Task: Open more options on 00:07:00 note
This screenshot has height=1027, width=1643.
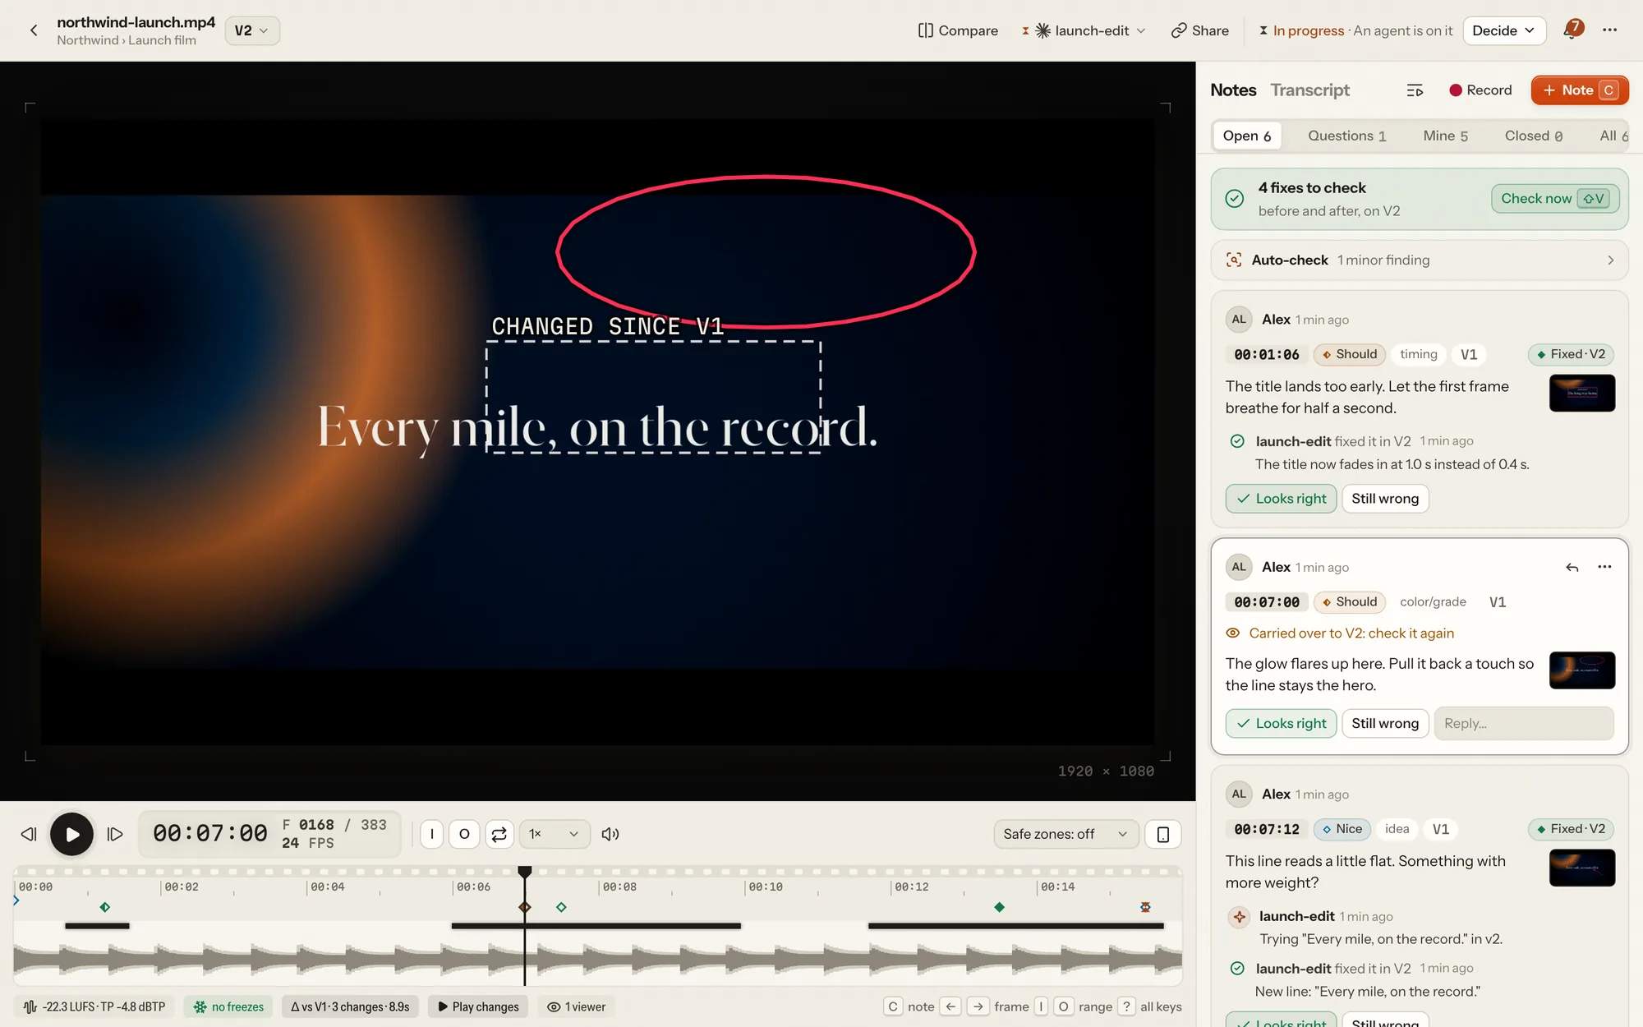Action: tap(1604, 567)
